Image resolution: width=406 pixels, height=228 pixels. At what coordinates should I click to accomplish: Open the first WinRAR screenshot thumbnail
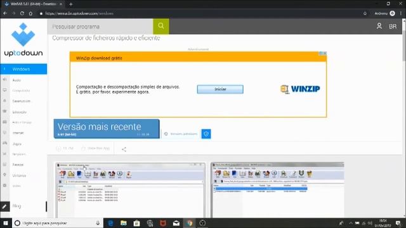click(130, 190)
